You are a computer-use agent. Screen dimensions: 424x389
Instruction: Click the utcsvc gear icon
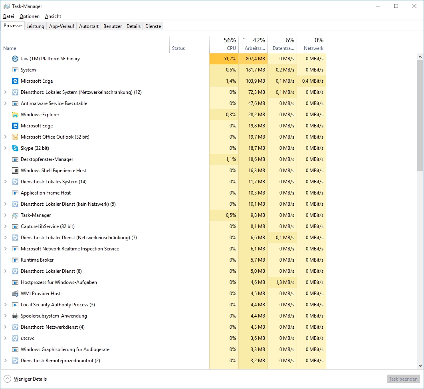click(x=15, y=338)
